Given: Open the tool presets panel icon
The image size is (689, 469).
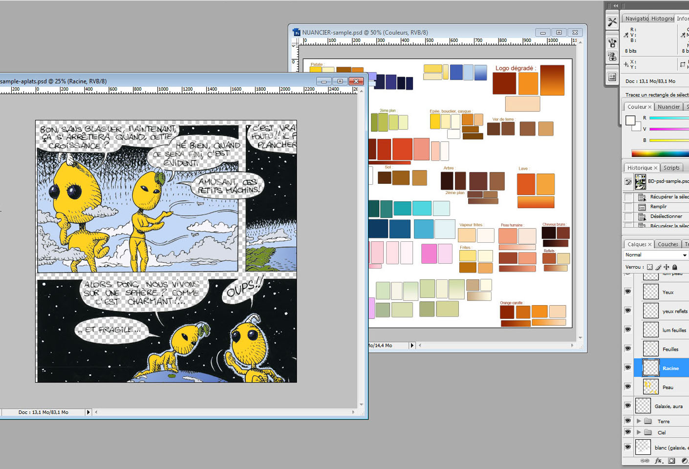Looking at the screenshot, I should [612, 22].
